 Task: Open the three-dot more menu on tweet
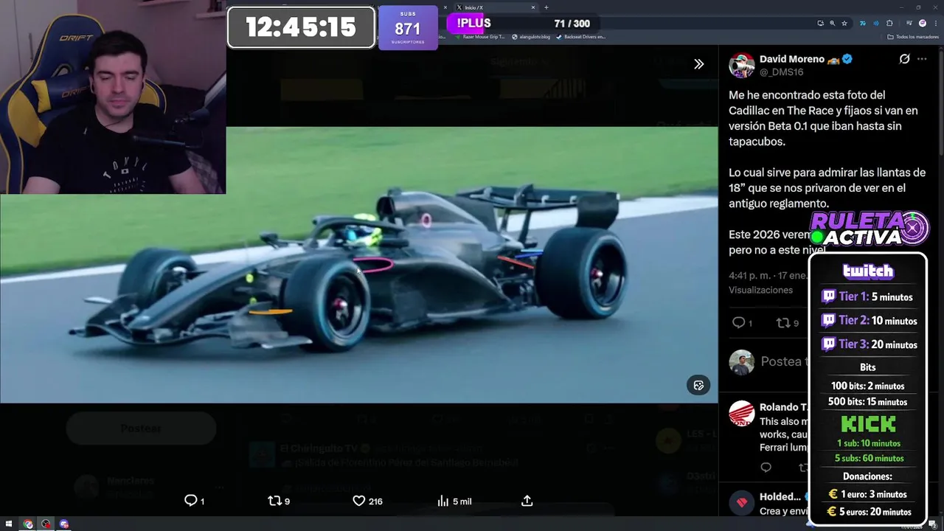(922, 59)
